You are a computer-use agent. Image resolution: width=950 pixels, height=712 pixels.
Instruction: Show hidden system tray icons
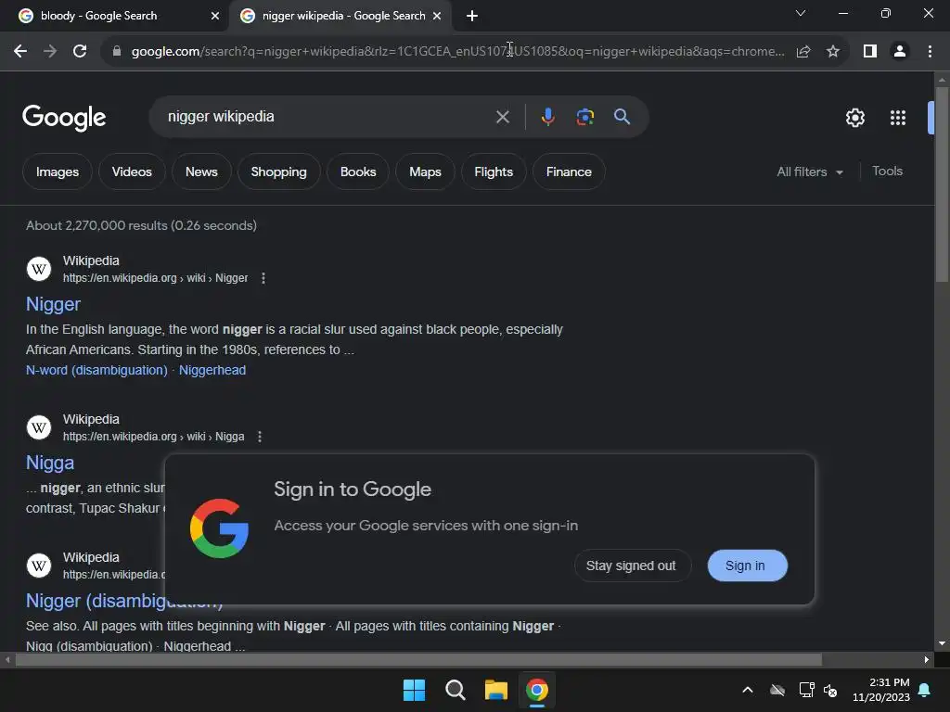pos(748,690)
